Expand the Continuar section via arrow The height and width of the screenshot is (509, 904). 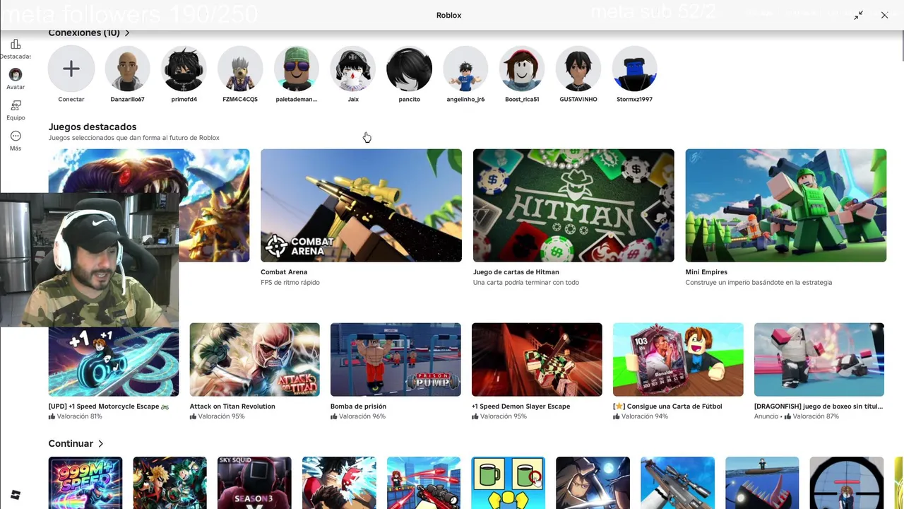(x=100, y=443)
